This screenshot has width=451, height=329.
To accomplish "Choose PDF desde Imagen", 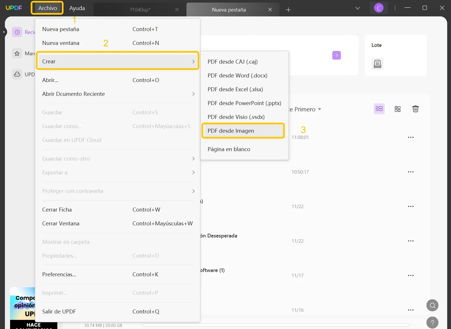I will (243, 131).
